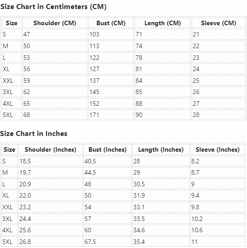247x248 pixels.
Task: Click the Shoulder (Inches) column header
Action: click(50, 149)
